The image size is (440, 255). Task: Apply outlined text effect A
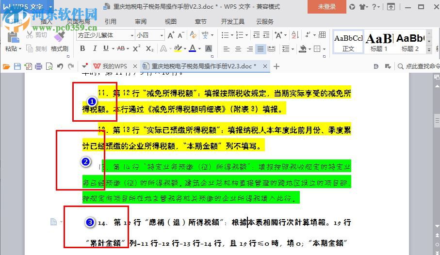[x=163, y=49]
